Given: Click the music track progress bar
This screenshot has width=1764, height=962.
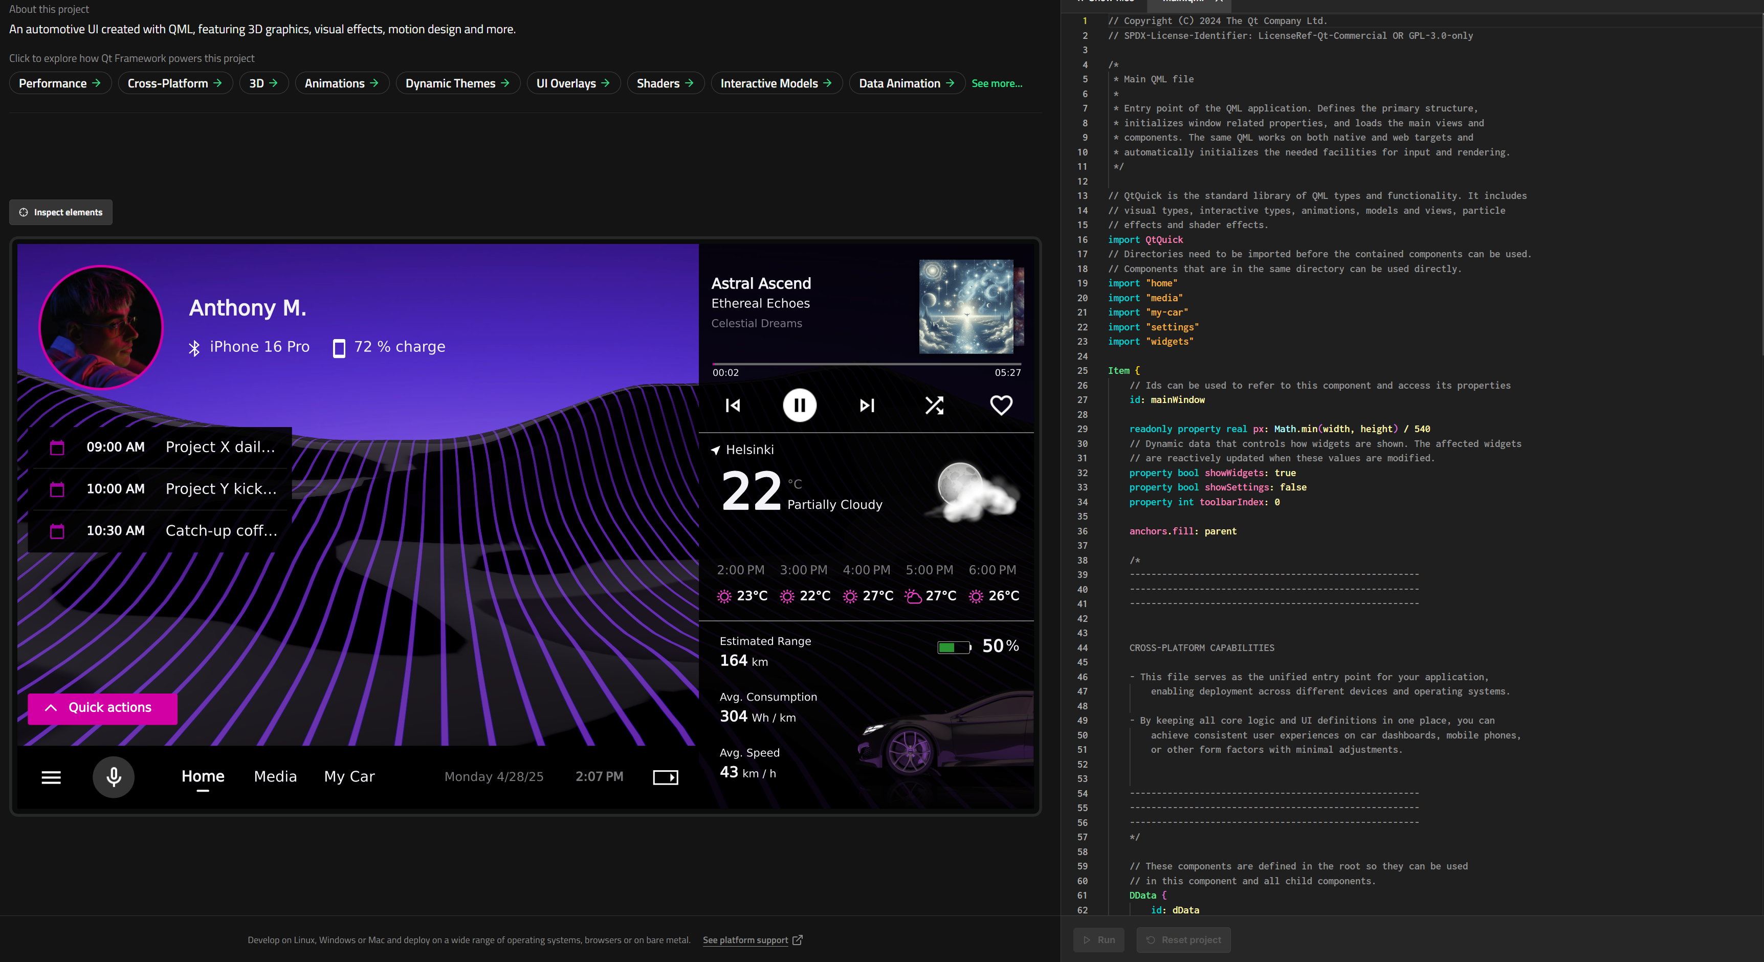Looking at the screenshot, I should click(x=866, y=364).
